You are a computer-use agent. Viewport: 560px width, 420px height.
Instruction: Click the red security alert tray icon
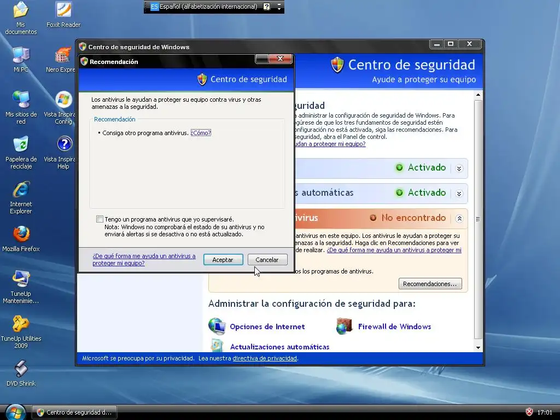[529, 412]
